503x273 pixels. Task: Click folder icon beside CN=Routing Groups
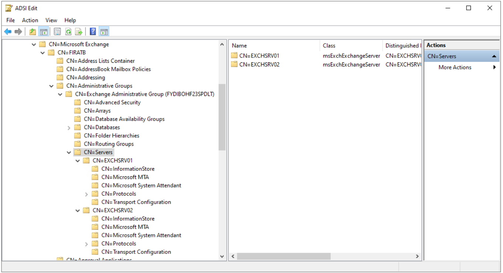pyautogui.click(x=77, y=144)
